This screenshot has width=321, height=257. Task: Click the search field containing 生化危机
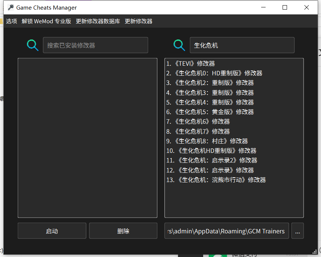click(242, 45)
